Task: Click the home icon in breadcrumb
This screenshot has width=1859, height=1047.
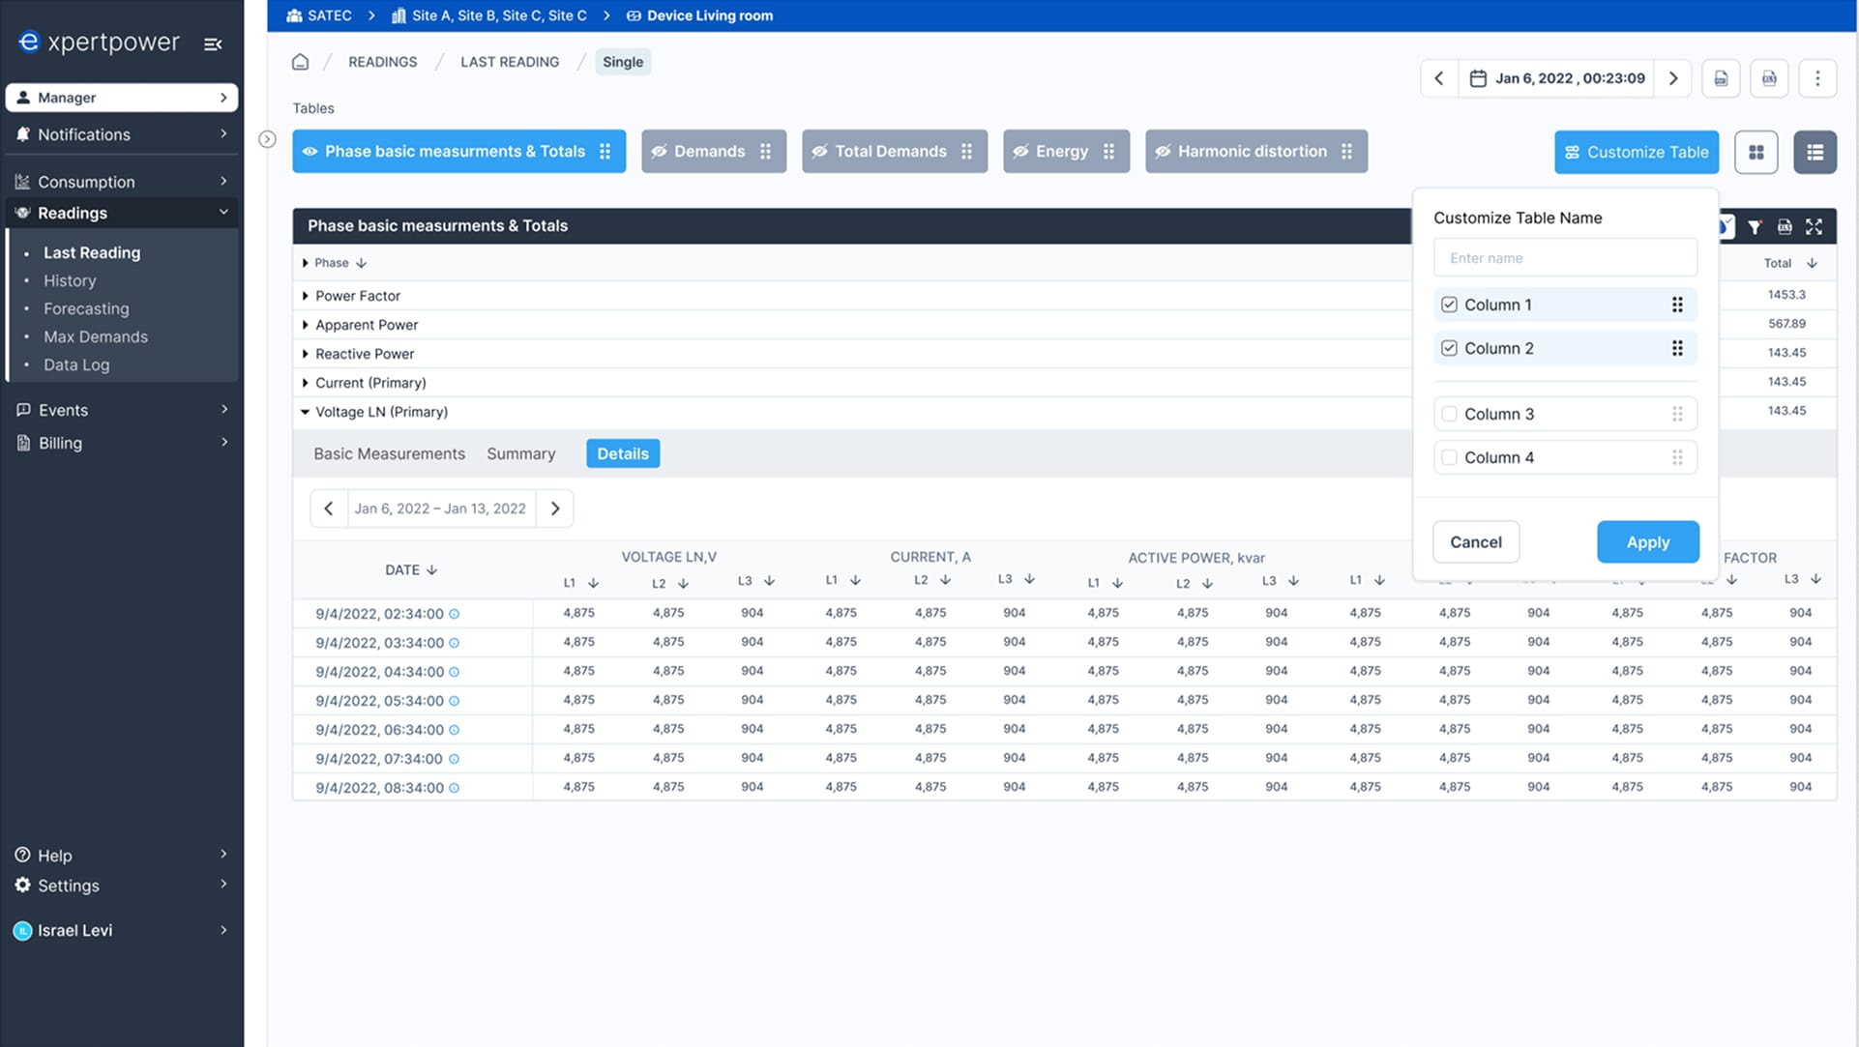Action: tap(300, 62)
